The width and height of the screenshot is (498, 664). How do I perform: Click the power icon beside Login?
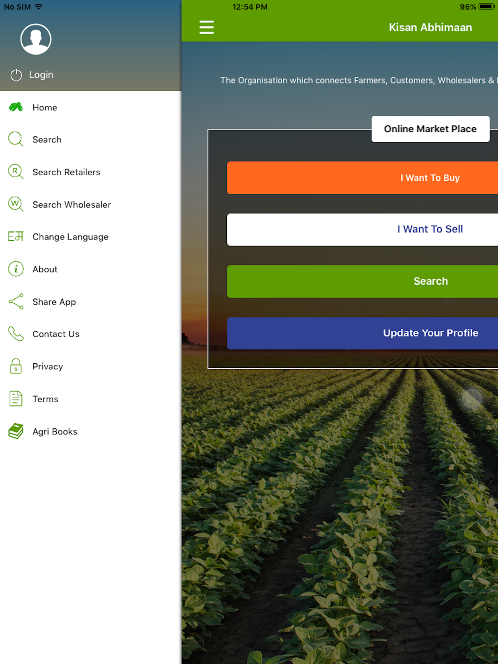(16, 75)
